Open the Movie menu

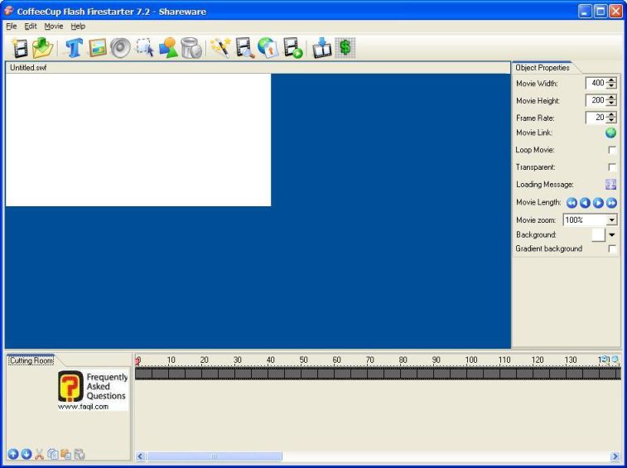pyautogui.click(x=53, y=27)
